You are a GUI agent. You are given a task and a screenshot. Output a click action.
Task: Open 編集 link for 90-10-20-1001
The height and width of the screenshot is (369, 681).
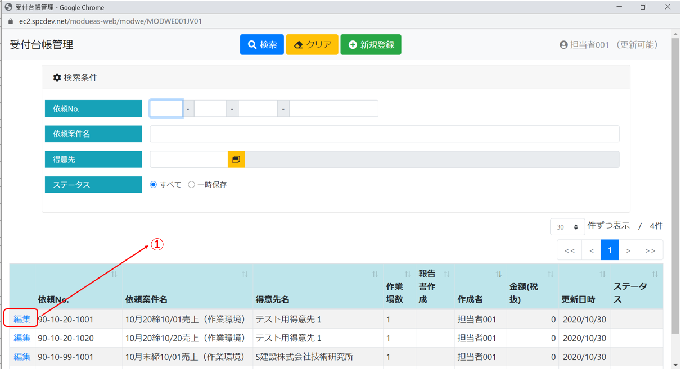22,319
